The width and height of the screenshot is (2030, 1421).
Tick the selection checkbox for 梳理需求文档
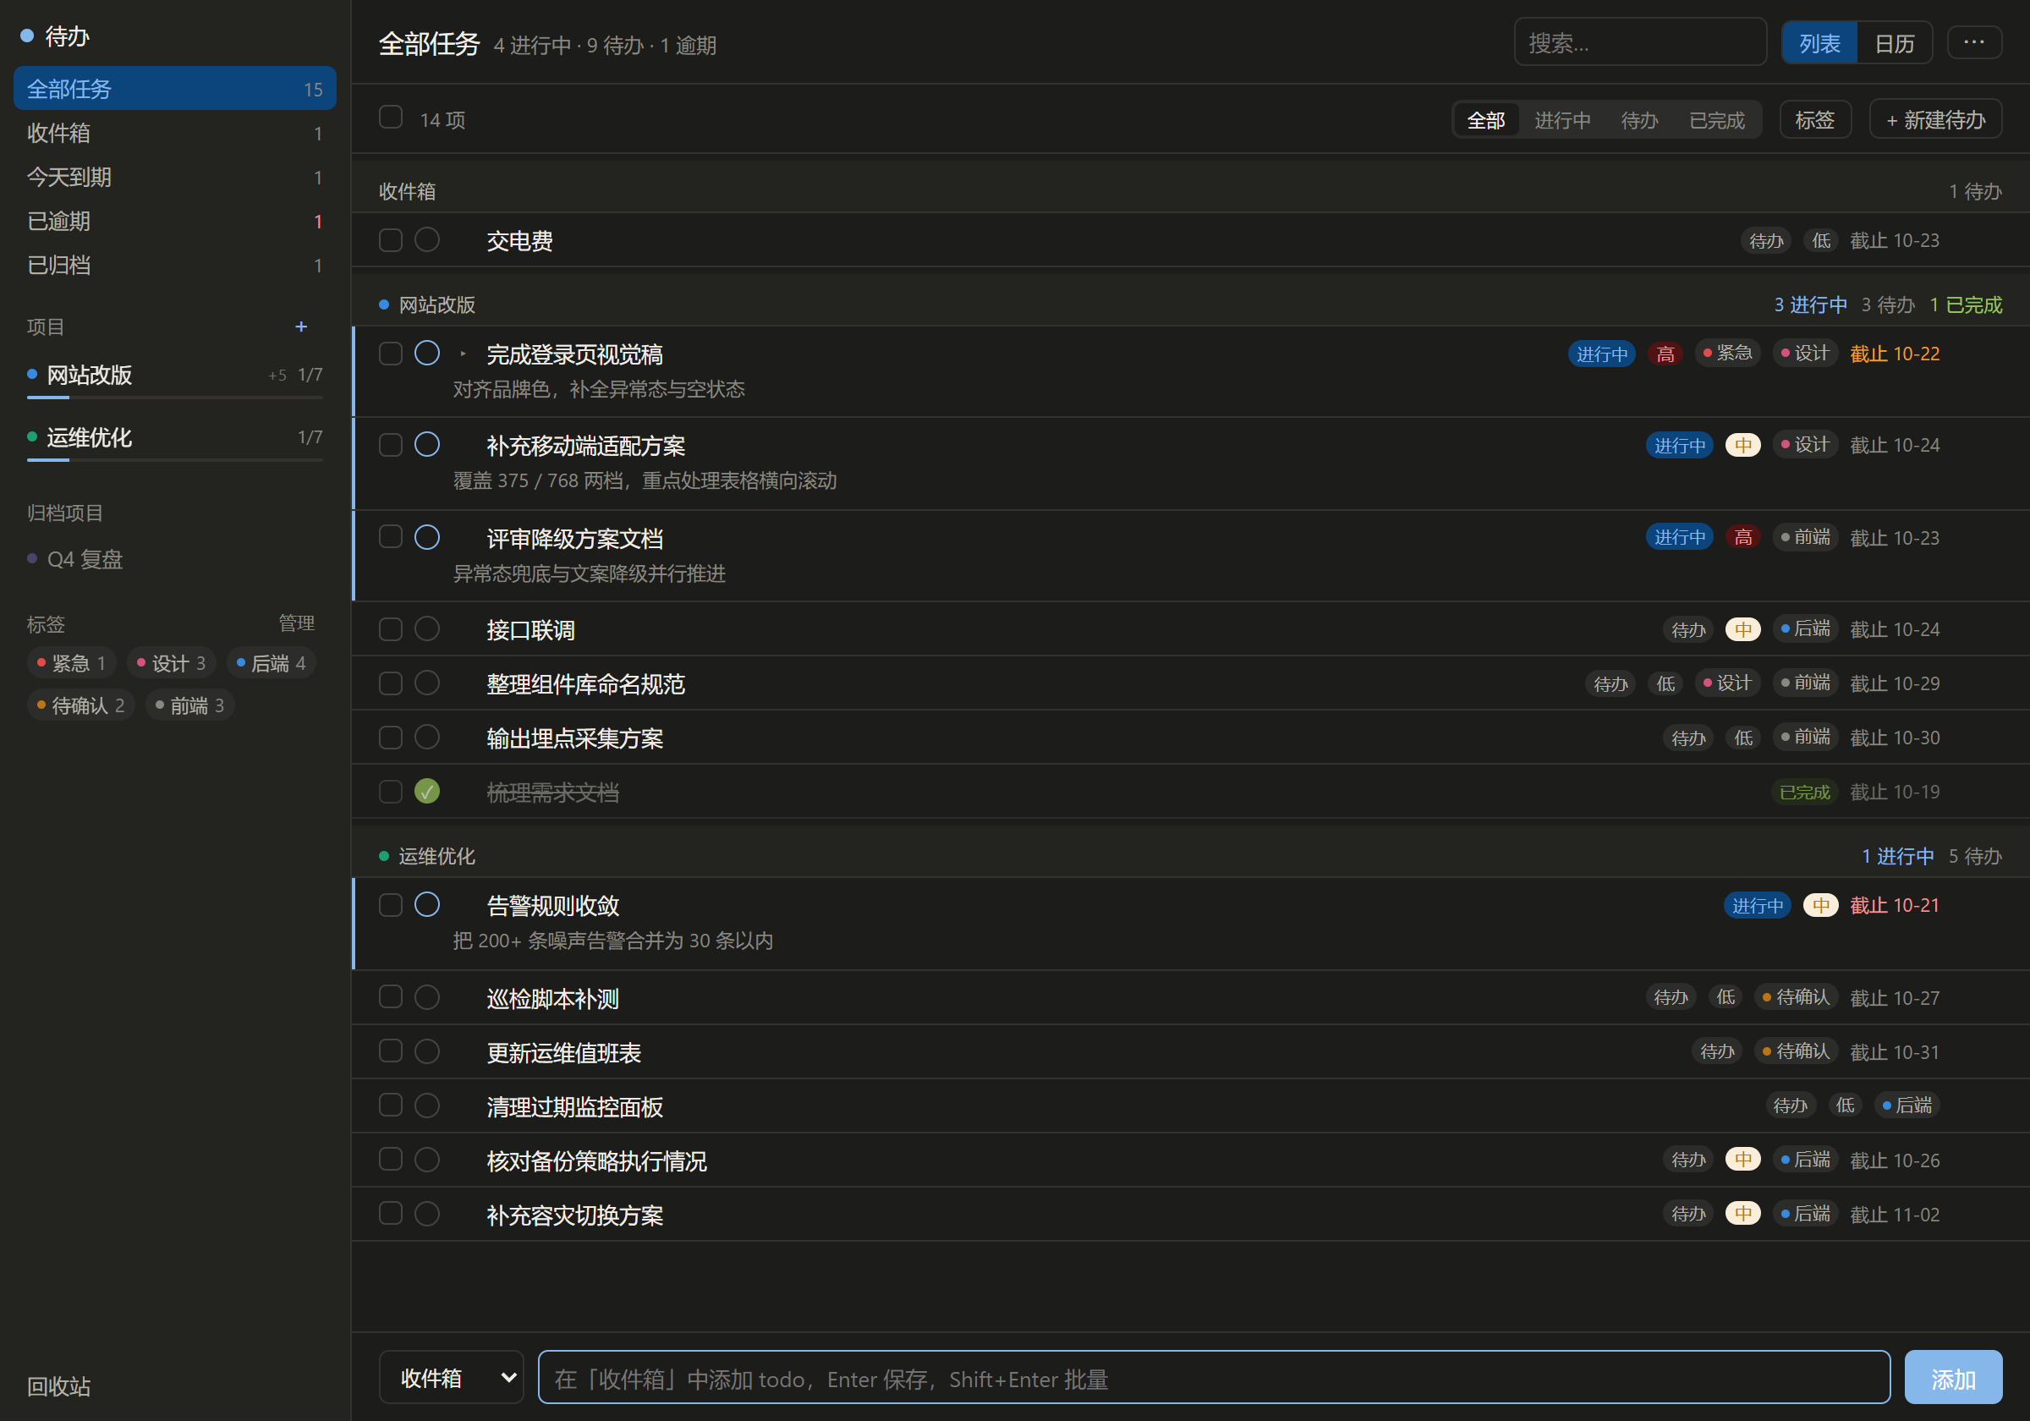coord(391,792)
